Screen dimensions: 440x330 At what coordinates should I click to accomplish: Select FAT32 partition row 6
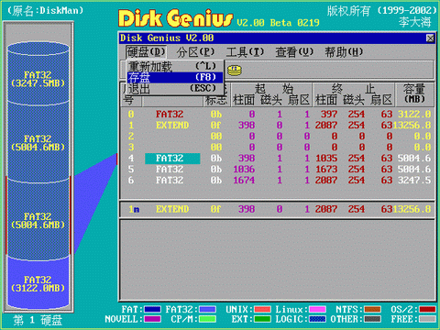pyautogui.click(x=278, y=181)
